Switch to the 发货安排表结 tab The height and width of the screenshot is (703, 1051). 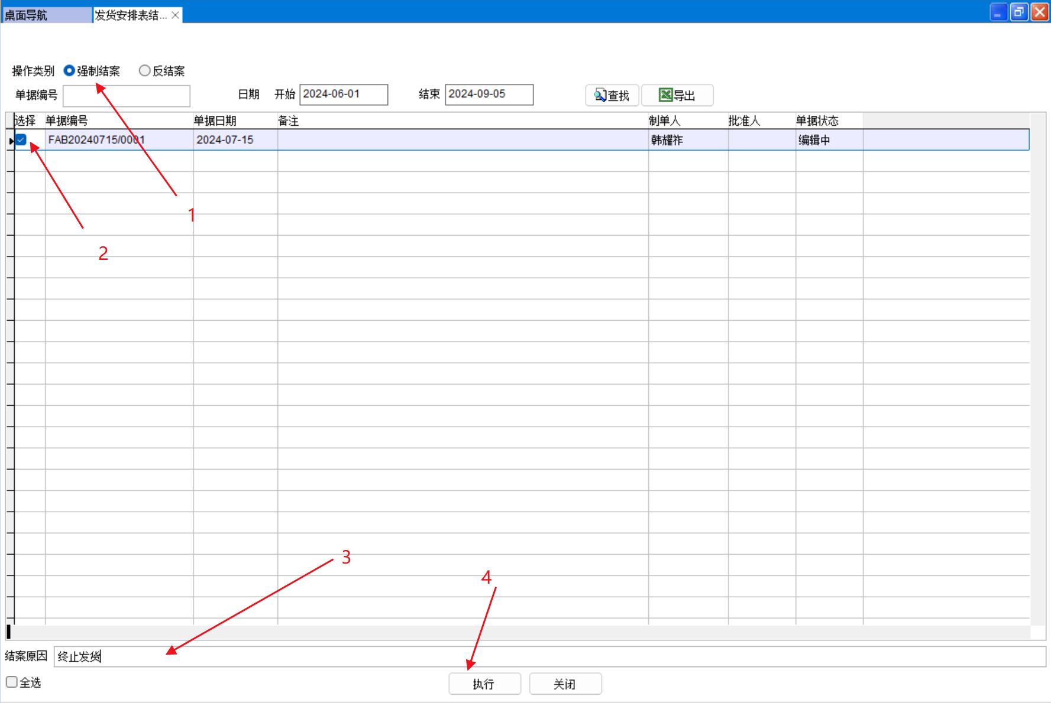[130, 15]
